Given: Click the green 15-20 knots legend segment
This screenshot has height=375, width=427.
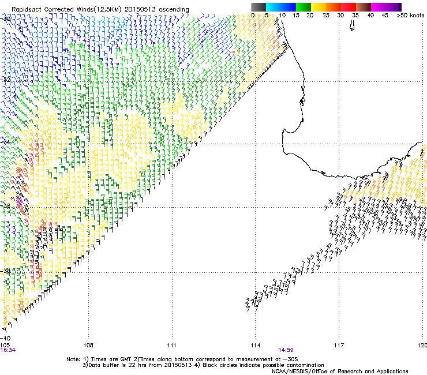Looking at the screenshot, I should pos(304,7).
